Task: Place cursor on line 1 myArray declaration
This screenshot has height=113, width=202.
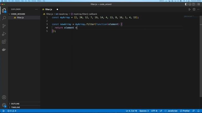Action: tap(95, 18)
